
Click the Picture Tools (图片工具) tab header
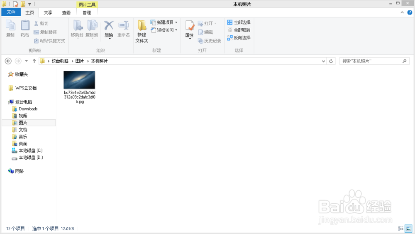point(87,5)
